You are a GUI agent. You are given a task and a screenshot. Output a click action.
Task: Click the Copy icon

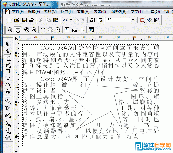click(48, 20)
